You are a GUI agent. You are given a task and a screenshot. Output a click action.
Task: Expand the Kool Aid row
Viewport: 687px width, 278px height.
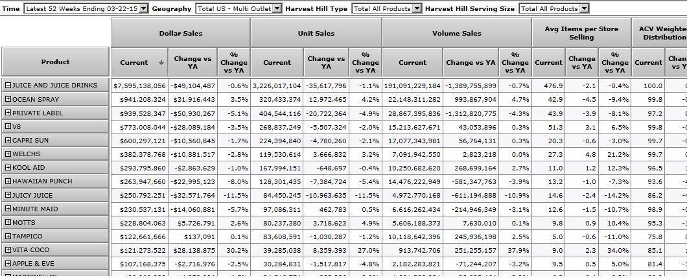(x=8, y=168)
